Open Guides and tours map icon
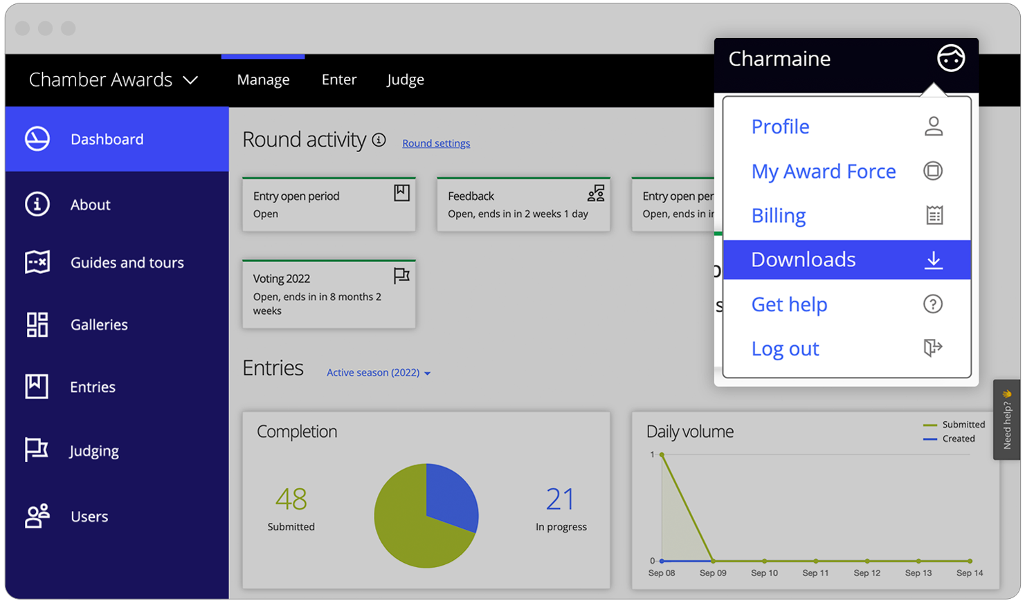 click(x=37, y=263)
